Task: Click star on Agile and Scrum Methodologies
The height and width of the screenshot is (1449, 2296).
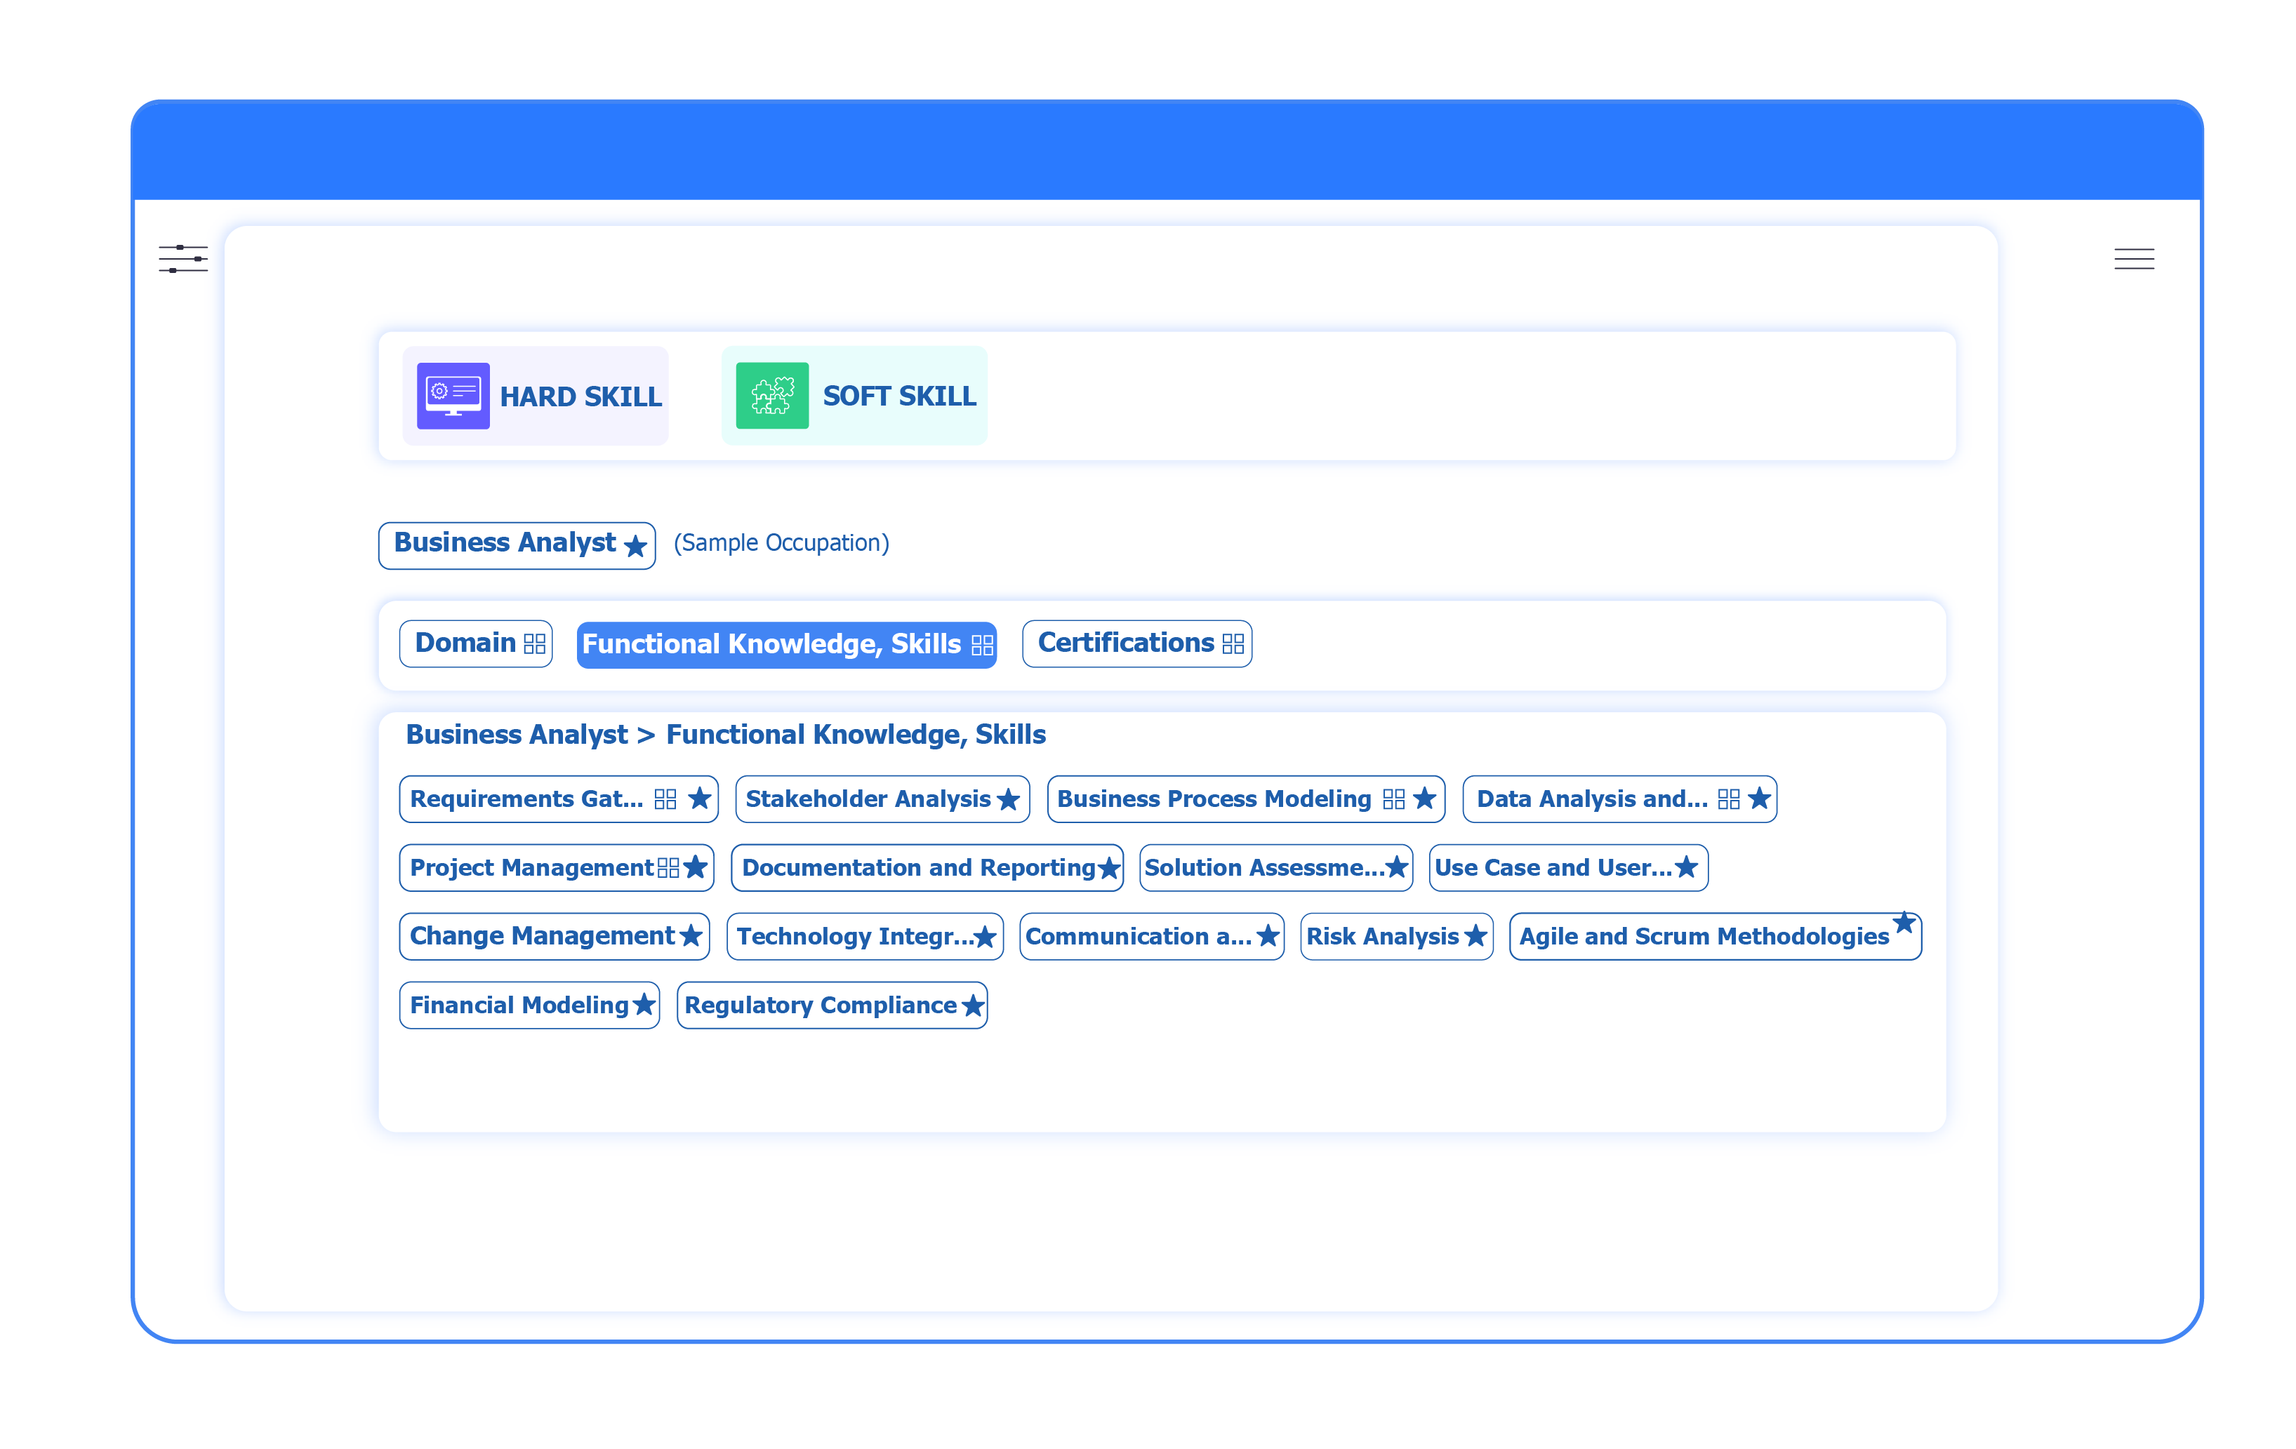Action: (x=1904, y=922)
